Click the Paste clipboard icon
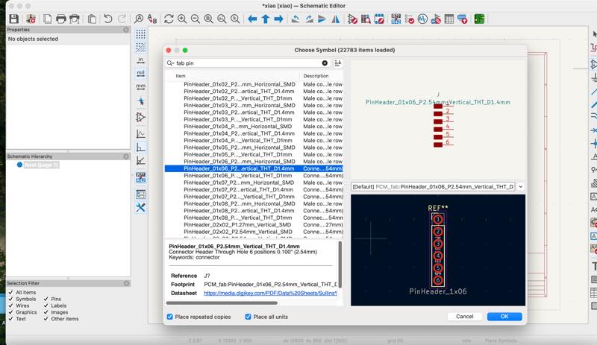This screenshot has width=597, height=345. coord(92,19)
